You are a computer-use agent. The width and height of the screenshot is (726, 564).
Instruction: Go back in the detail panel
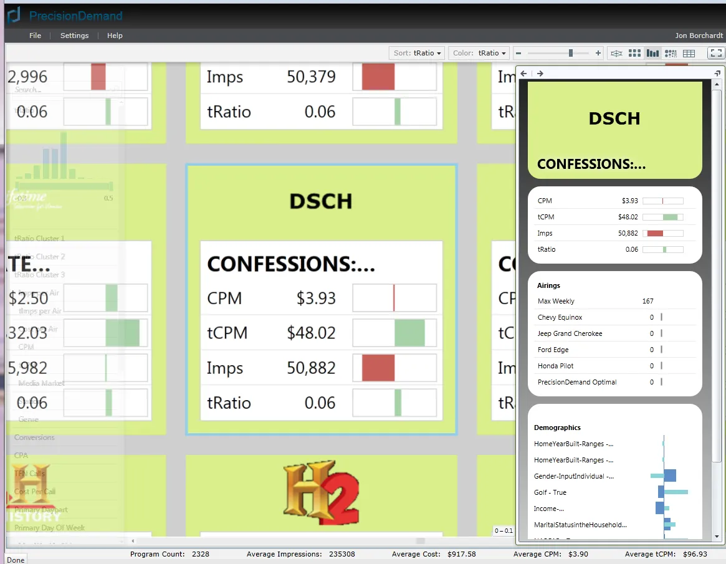523,73
